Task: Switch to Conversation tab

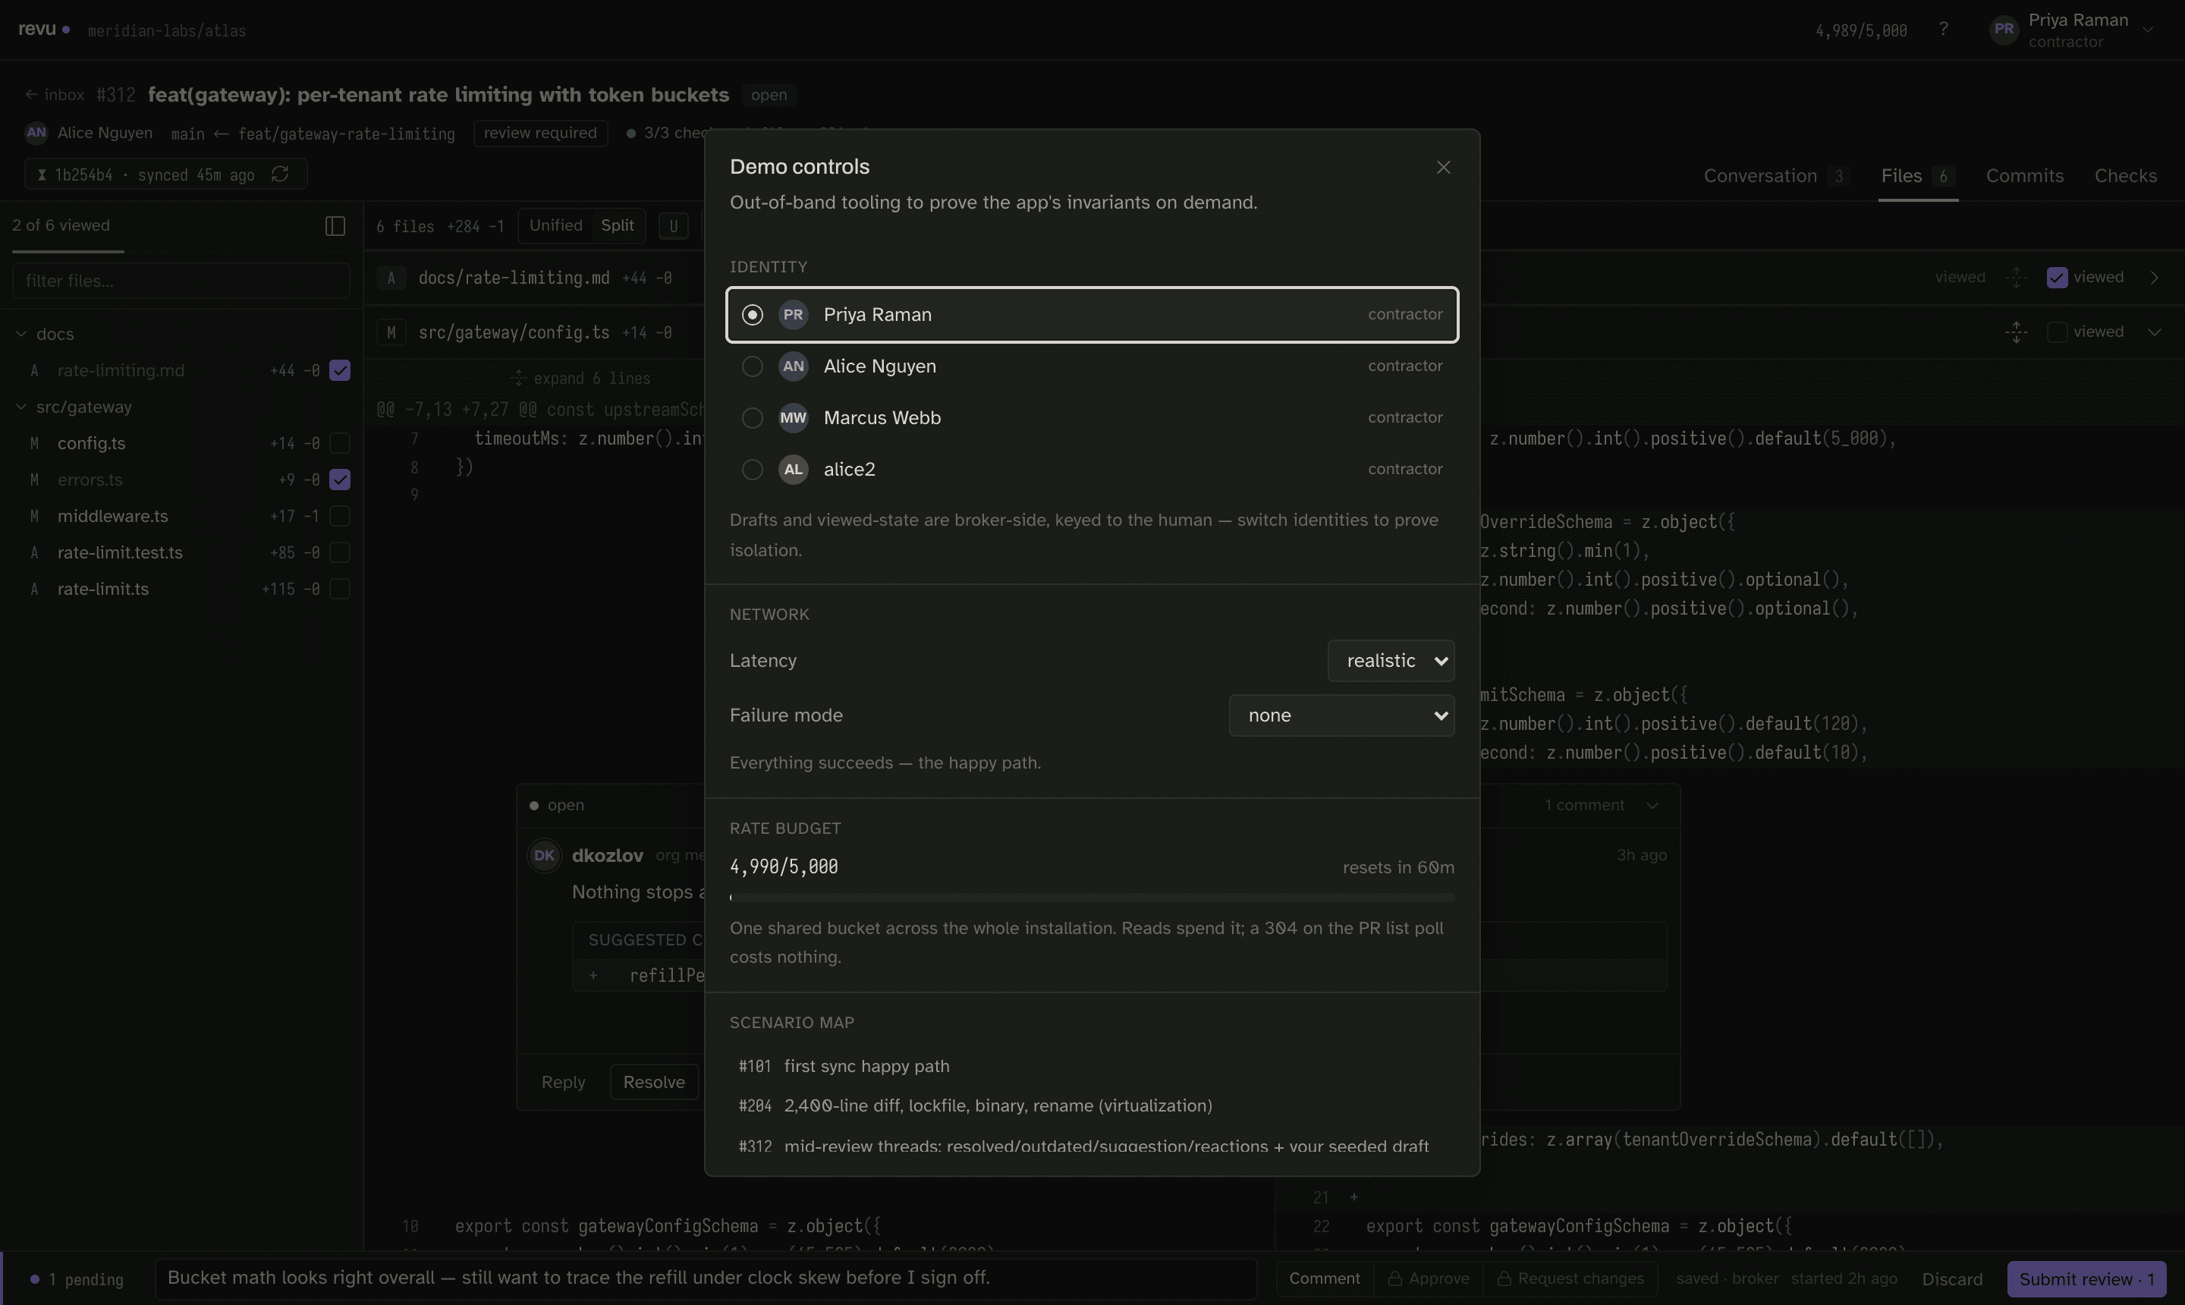Action: (1776, 176)
